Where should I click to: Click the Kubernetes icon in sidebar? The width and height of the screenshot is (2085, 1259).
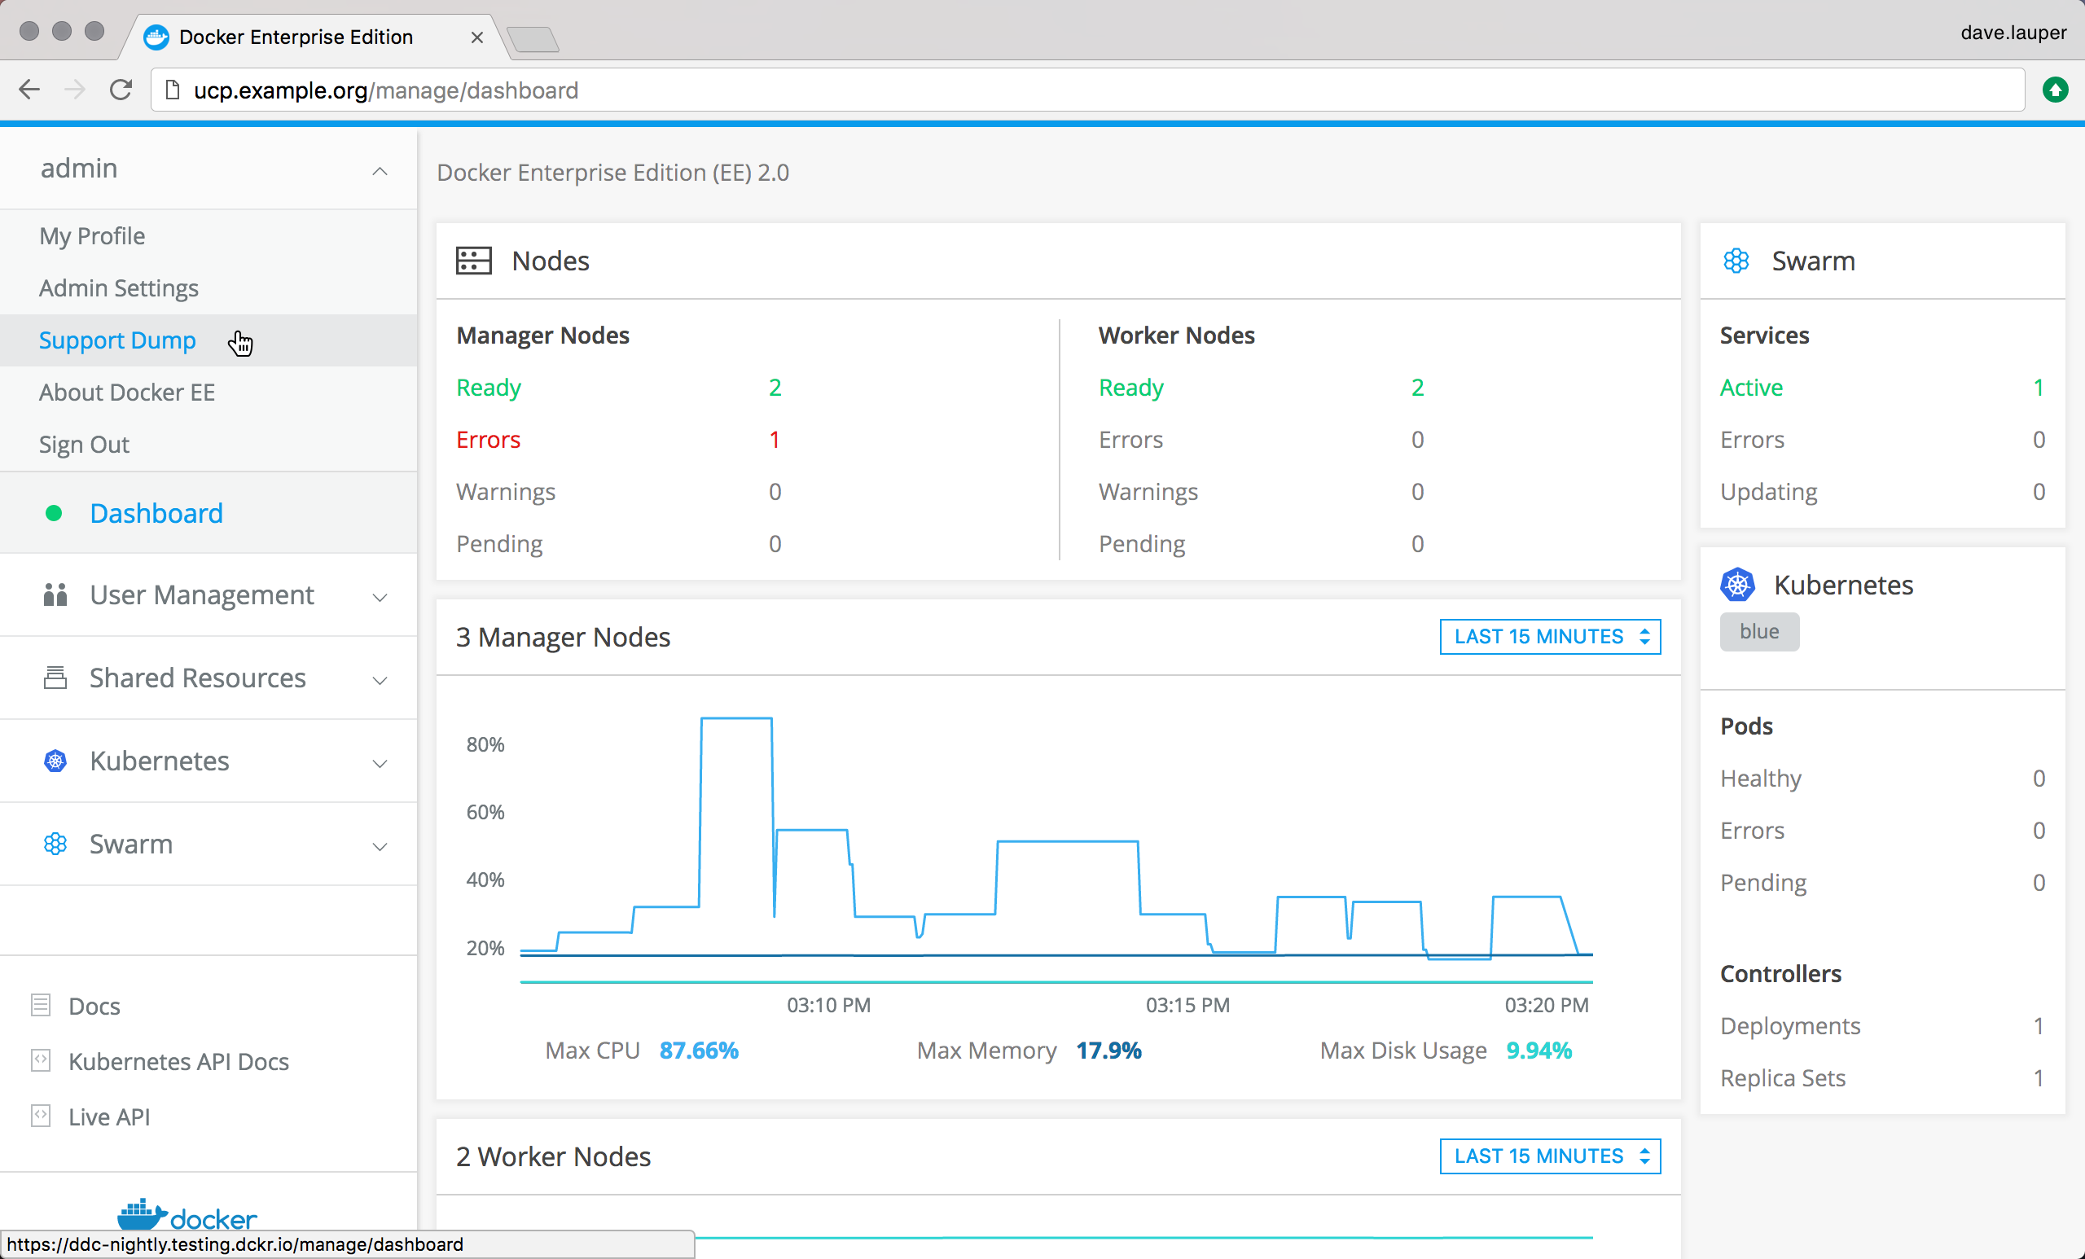pos(55,761)
